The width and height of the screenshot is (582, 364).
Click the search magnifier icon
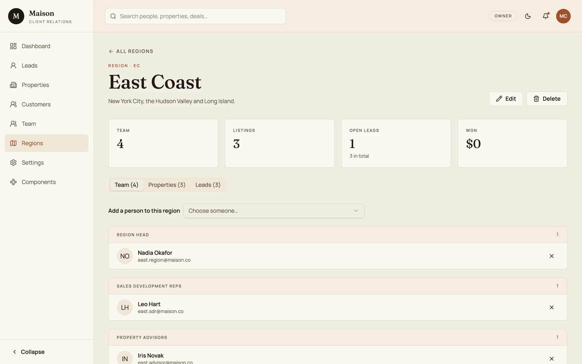pyautogui.click(x=113, y=16)
